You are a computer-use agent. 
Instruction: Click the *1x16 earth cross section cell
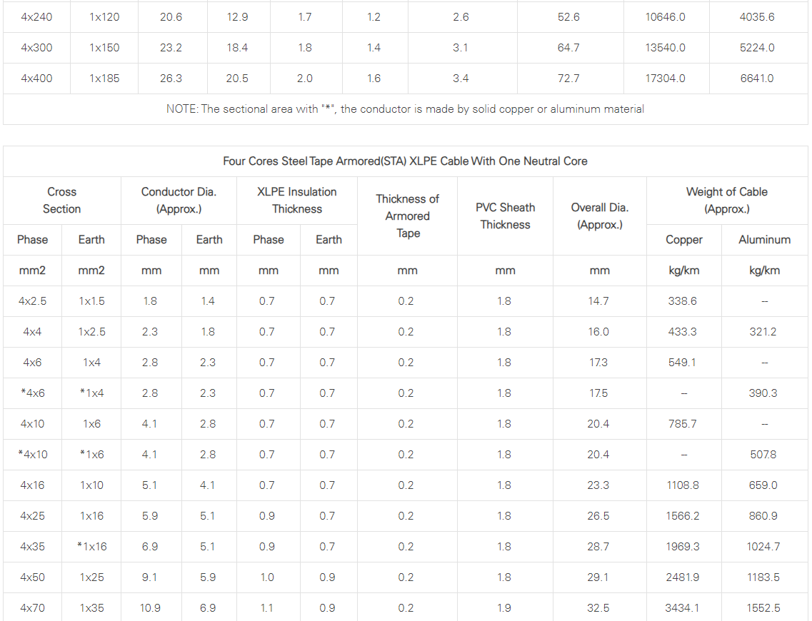pos(91,547)
